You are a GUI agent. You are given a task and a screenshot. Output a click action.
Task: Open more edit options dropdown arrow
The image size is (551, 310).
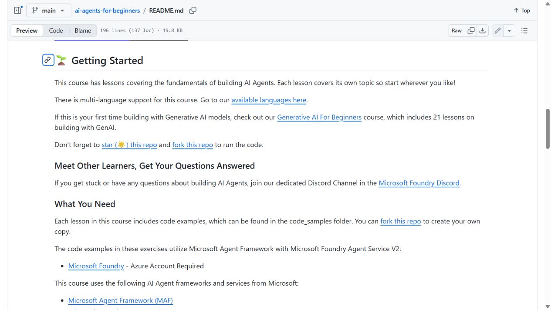tap(509, 30)
